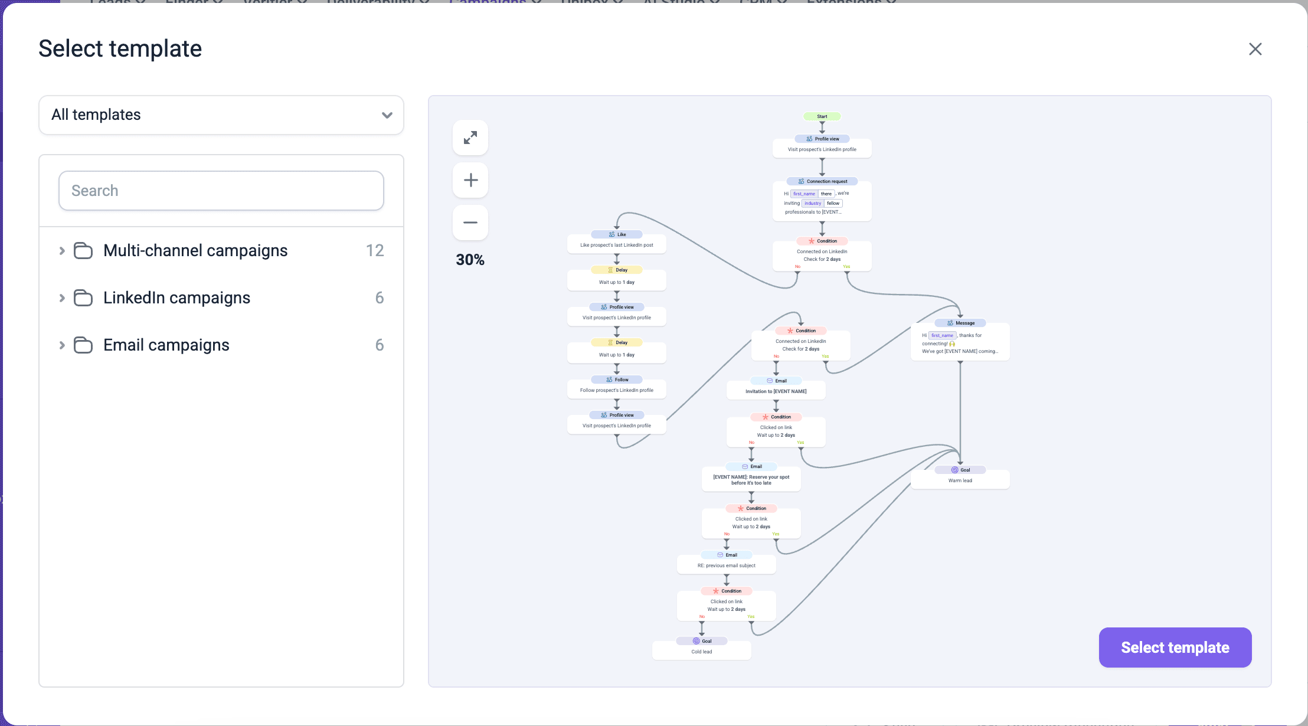Screen dimensions: 1308x726
Task: Click inside the template Search field
Action: click(x=221, y=190)
